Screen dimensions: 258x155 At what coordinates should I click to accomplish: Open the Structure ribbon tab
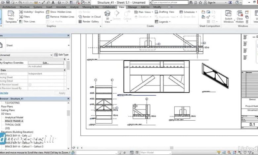click(24, 7)
